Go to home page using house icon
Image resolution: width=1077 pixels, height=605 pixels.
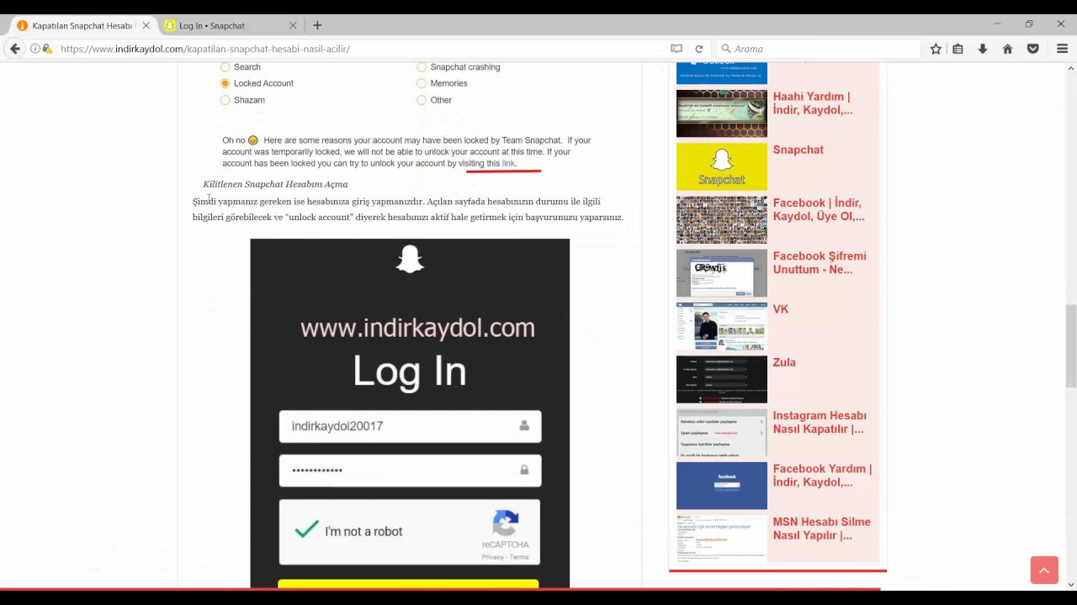pyautogui.click(x=1007, y=49)
